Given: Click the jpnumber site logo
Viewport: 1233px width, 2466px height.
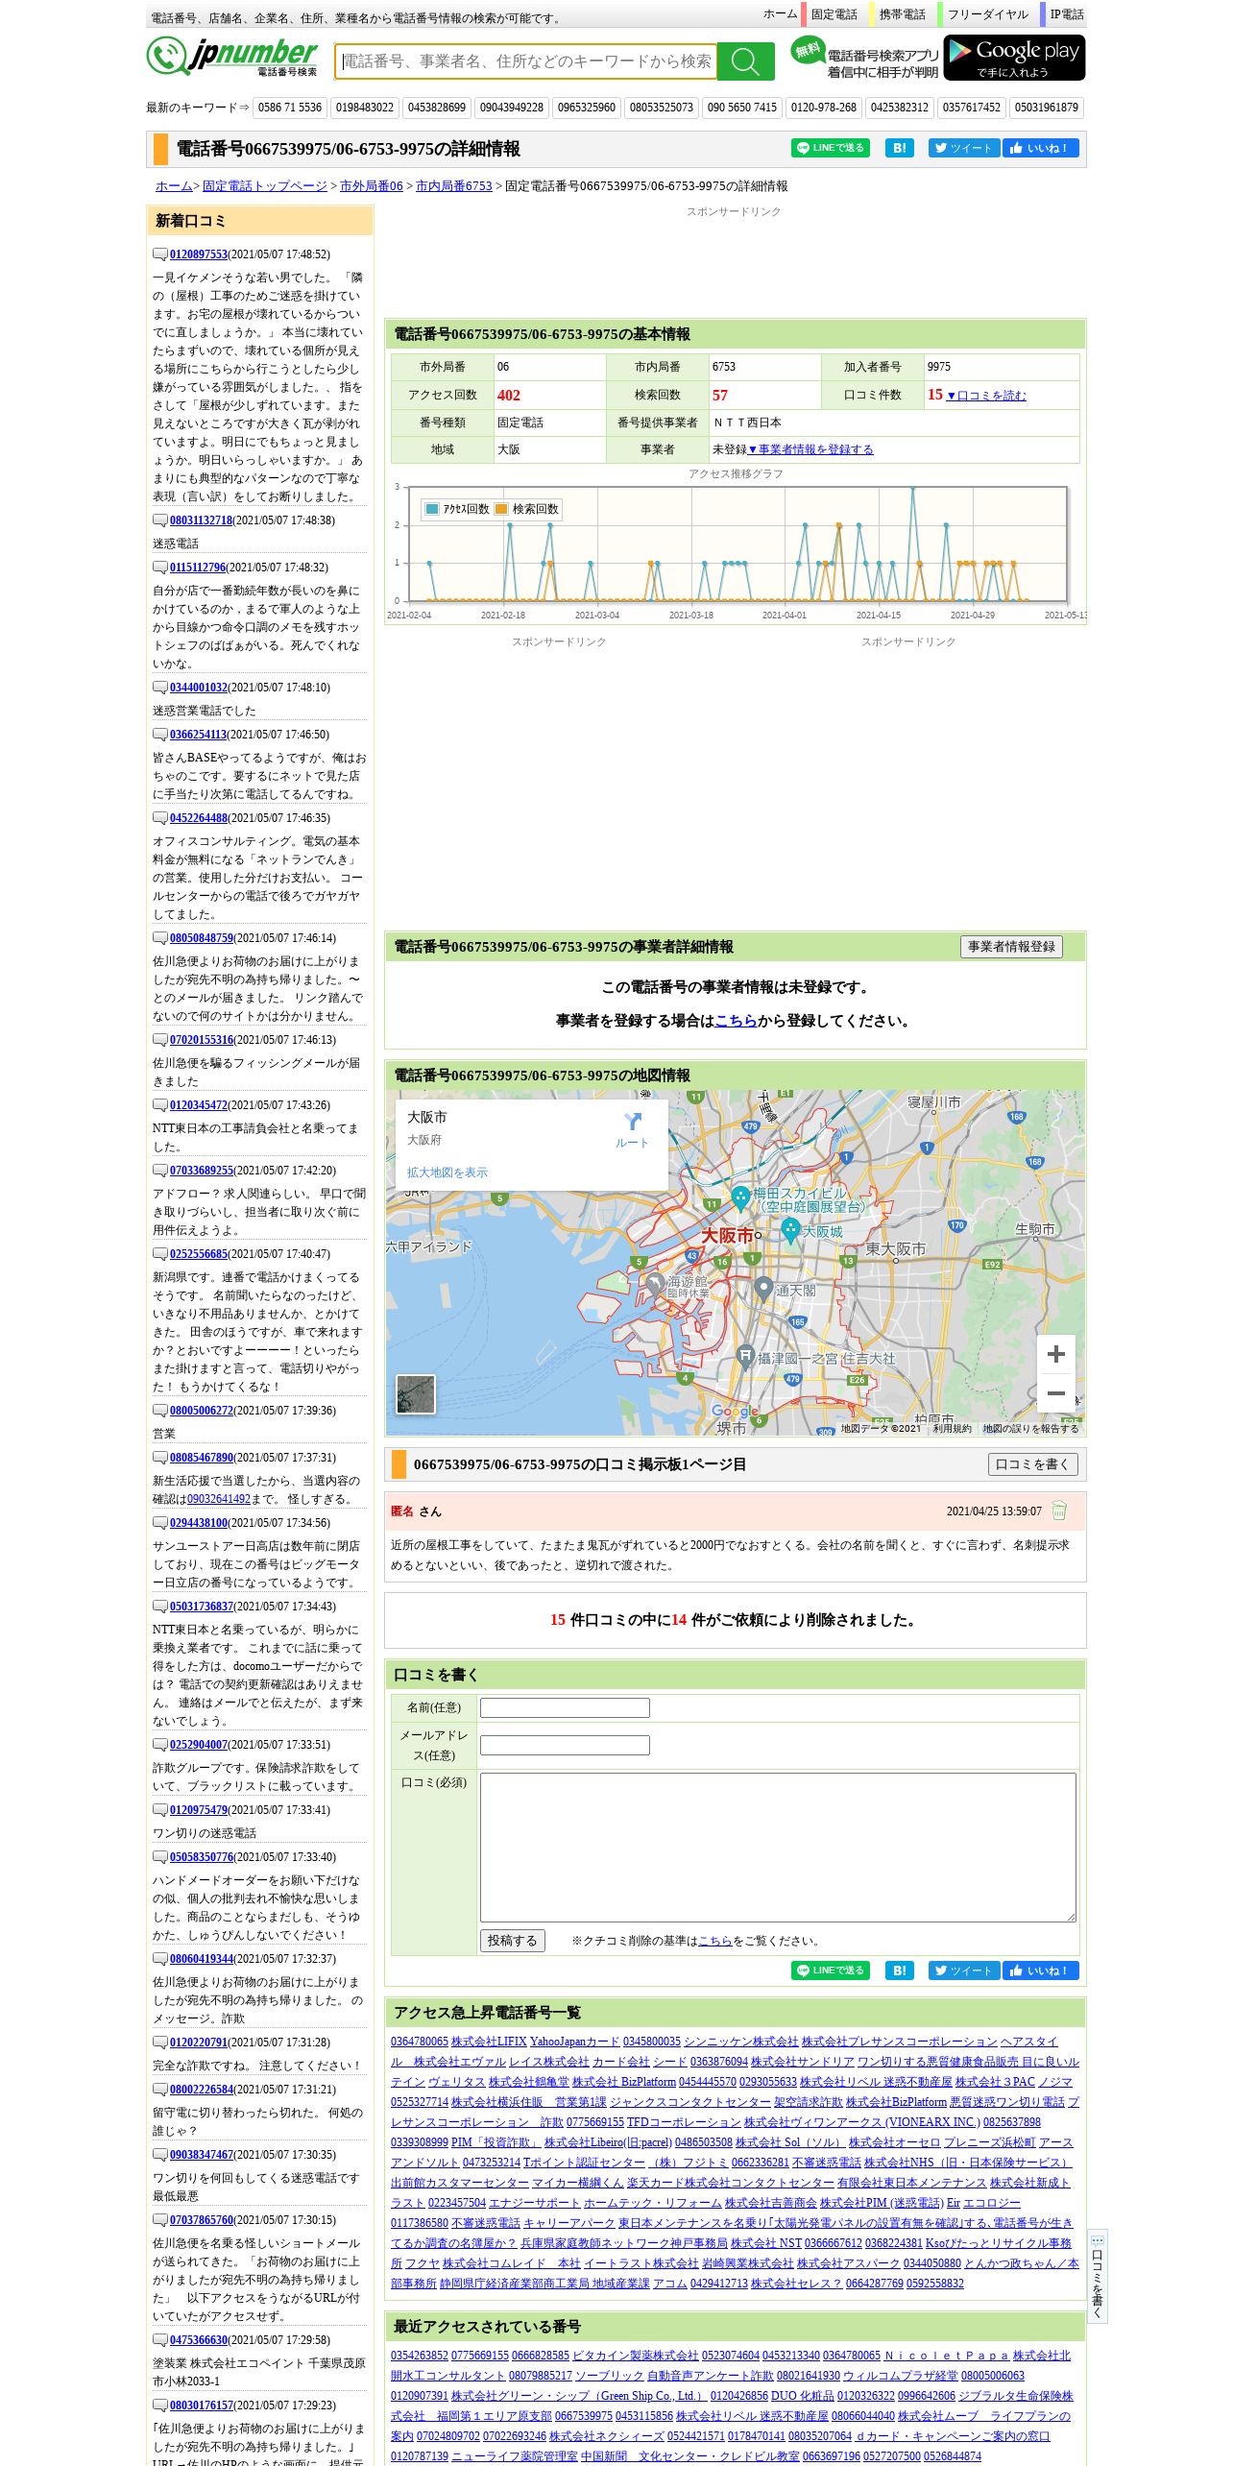Looking at the screenshot, I should tap(231, 58).
